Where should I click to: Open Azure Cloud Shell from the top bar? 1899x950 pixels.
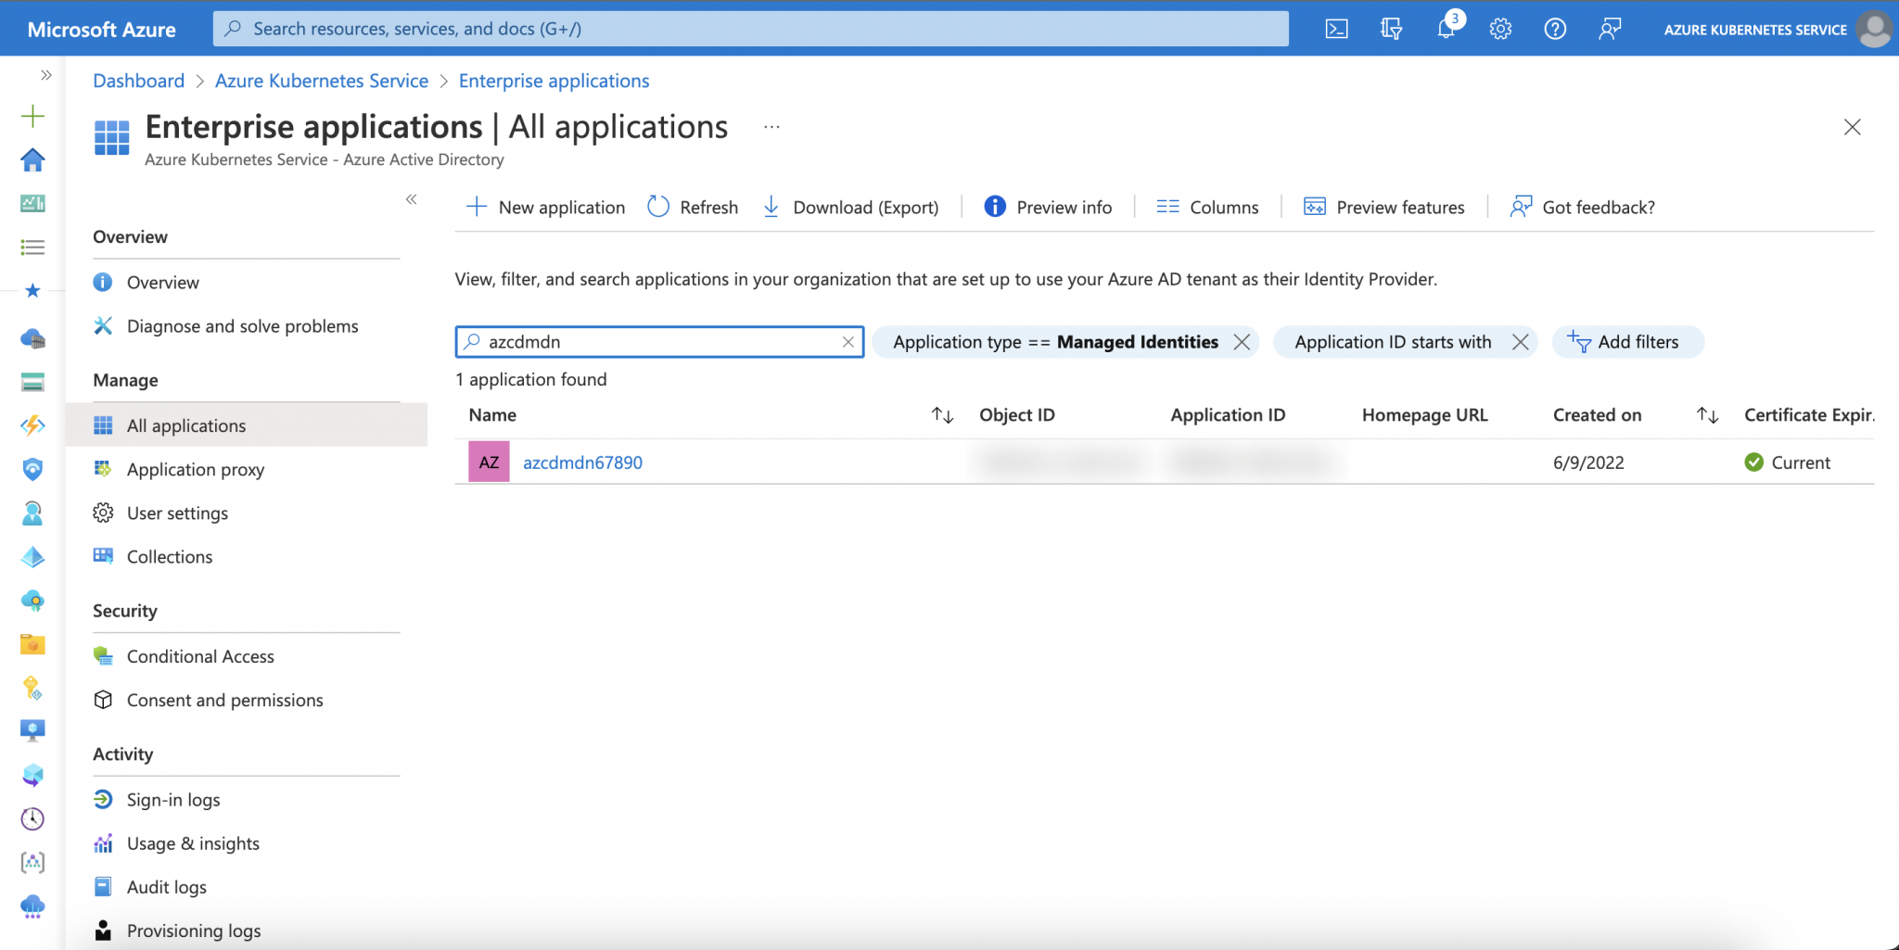tap(1336, 28)
